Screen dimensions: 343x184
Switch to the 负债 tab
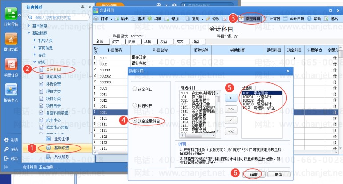[x=131, y=41]
